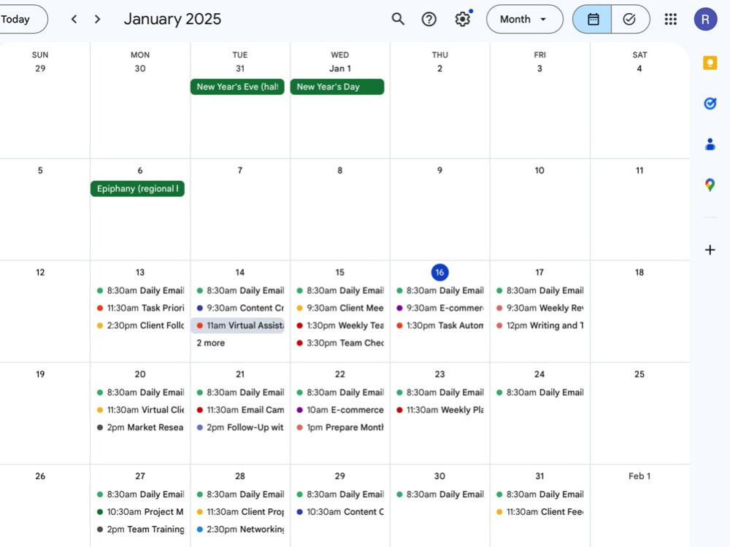Open the day view for Jan 1
Image resolution: width=730 pixels, height=547 pixels.
tap(340, 69)
